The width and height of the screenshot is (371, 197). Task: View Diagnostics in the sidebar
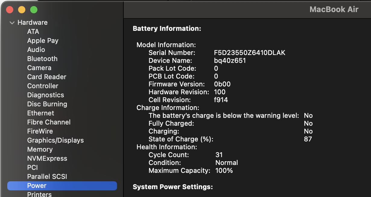point(46,95)
